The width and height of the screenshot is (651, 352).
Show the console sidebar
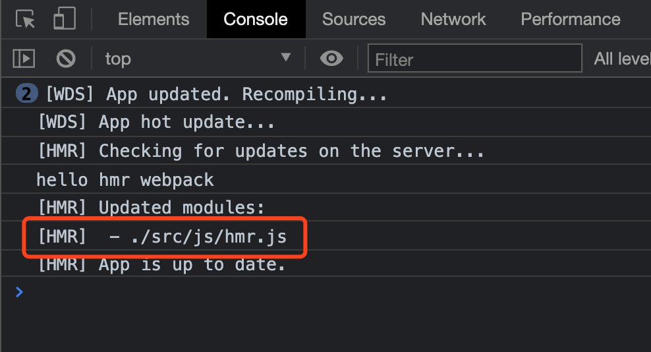(x=24, y=59)
